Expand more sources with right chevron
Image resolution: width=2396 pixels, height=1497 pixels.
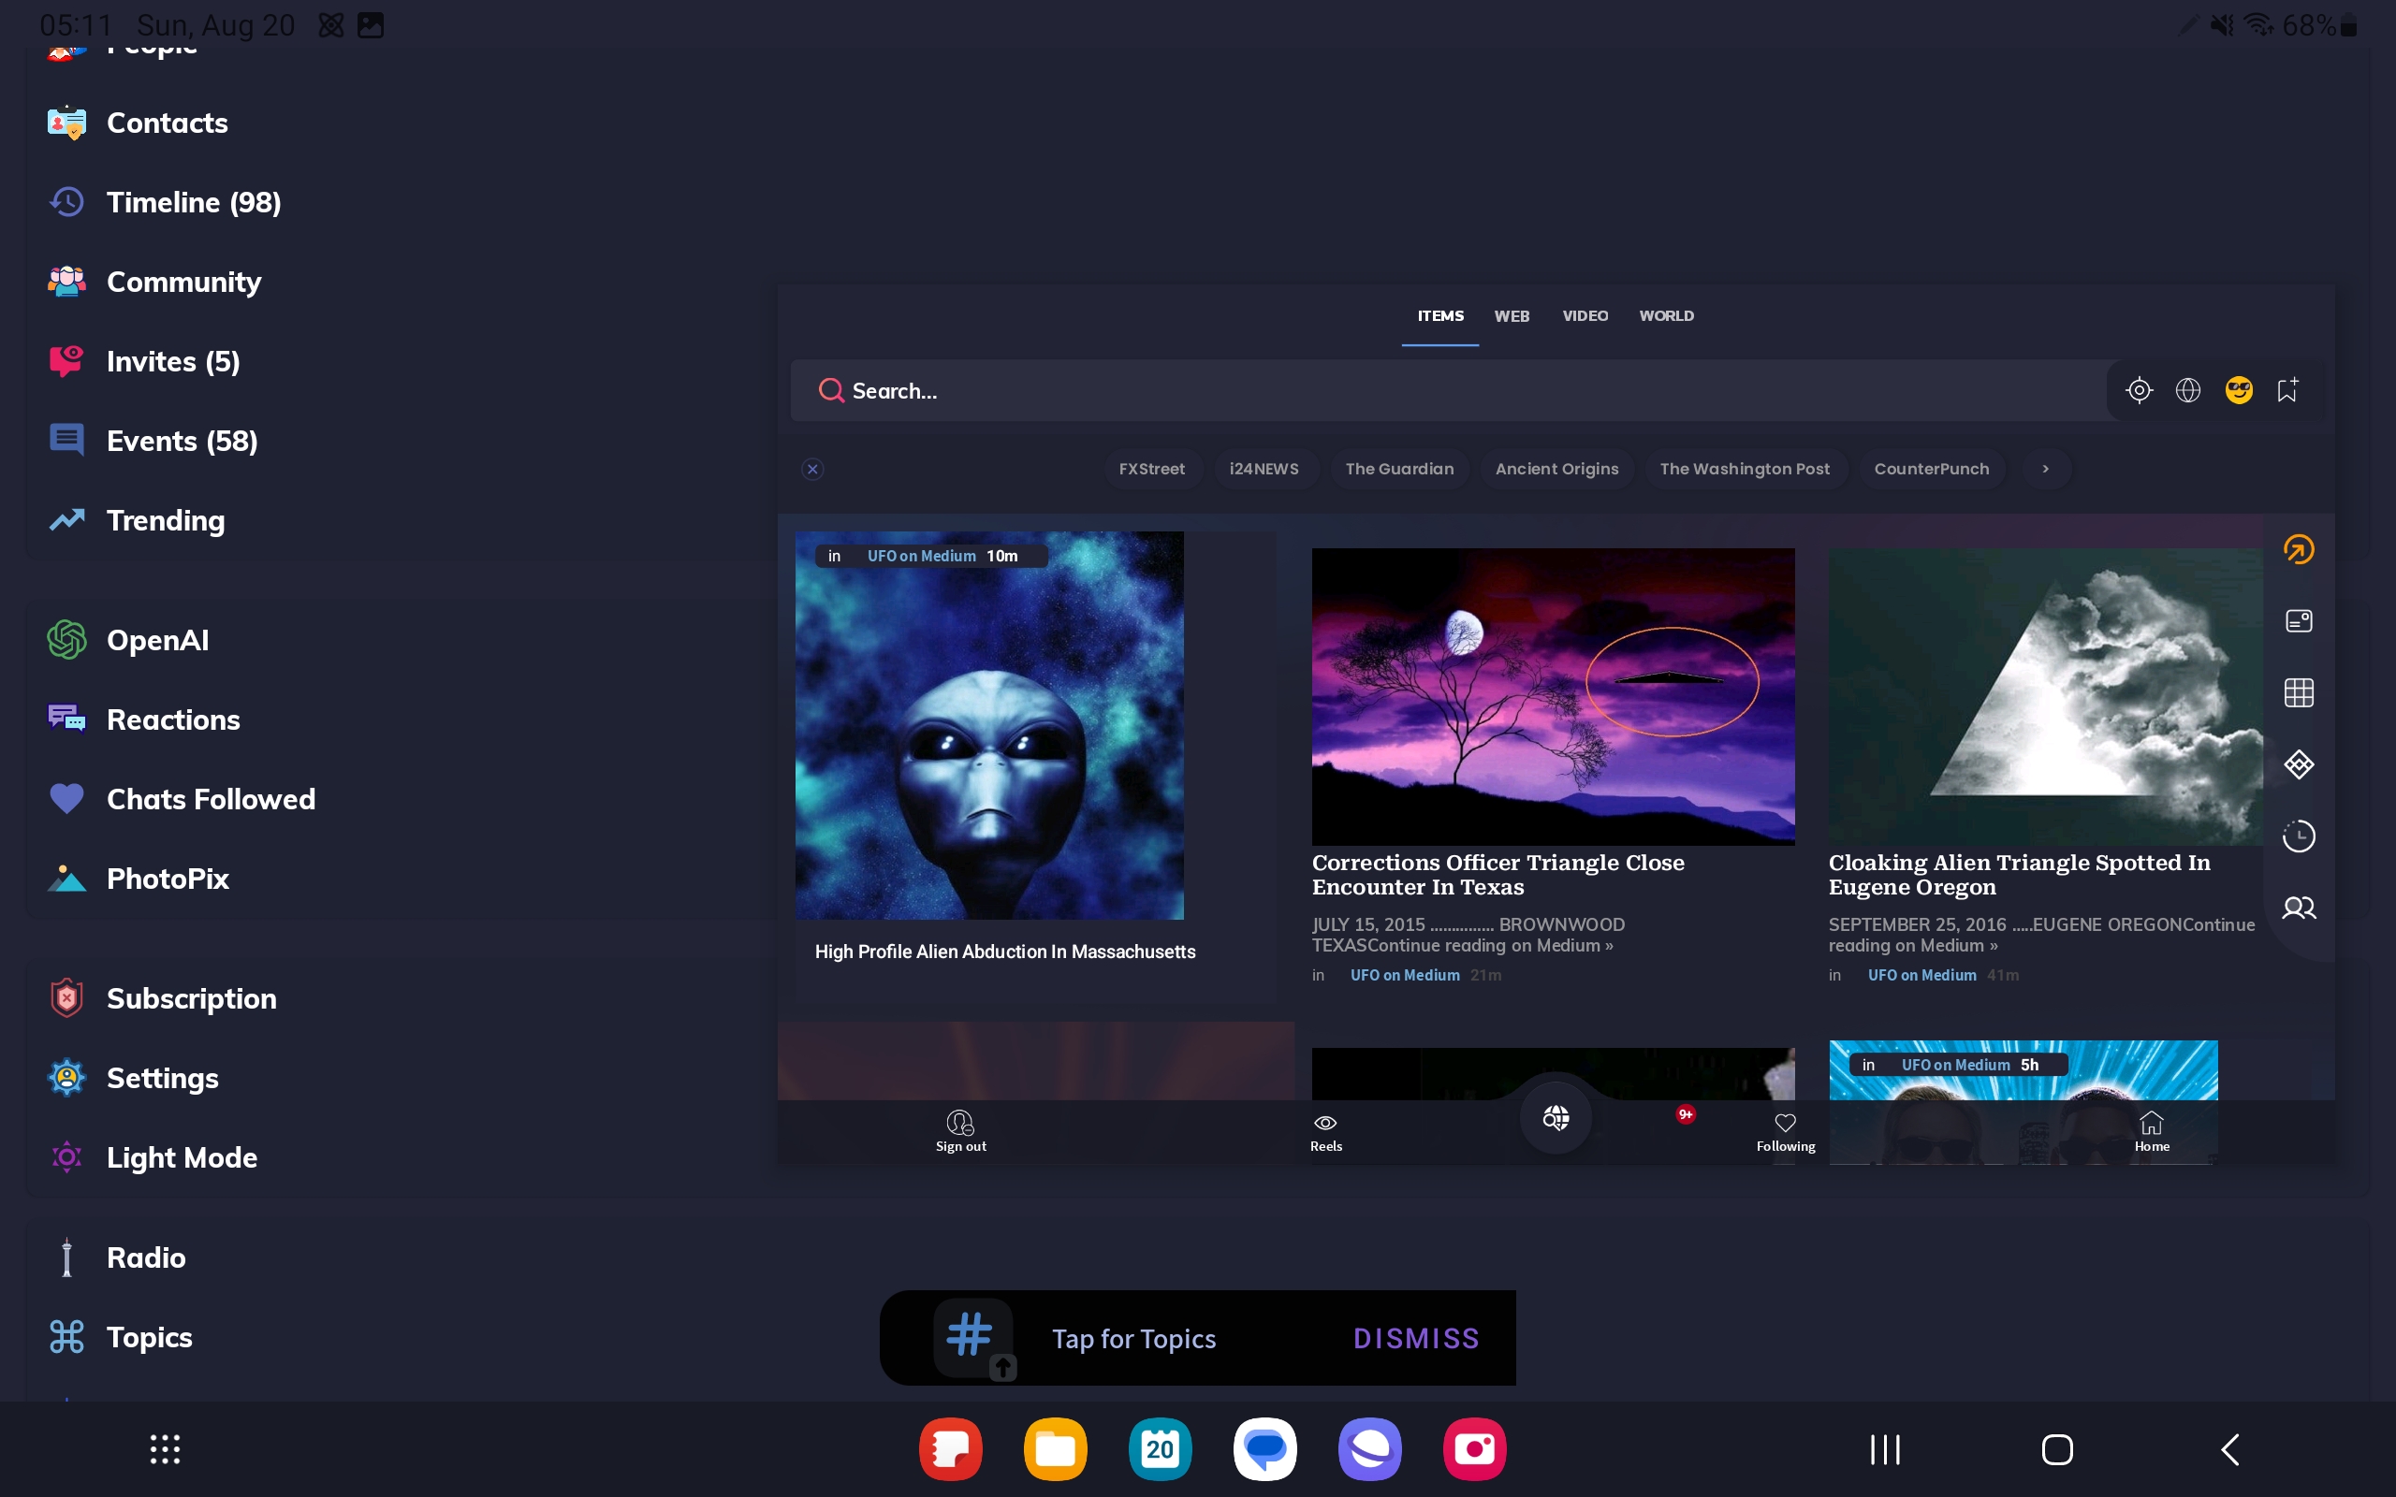coord(2046,470)
